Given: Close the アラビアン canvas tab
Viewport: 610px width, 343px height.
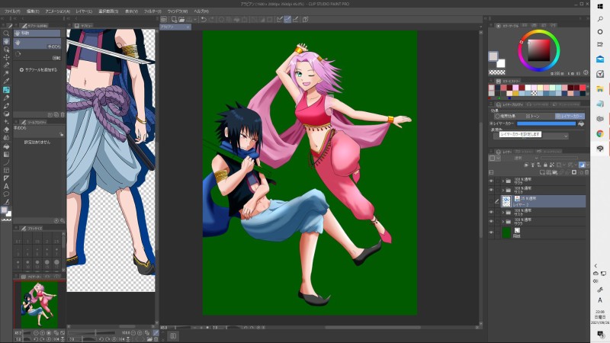Looking at the screenshot, I should pyautogui.click(x=188, y=27).
